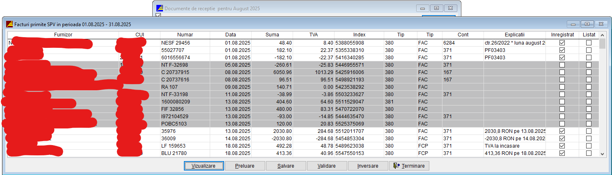The width and height of the screenshot is (612, 175).
Task: Click the scrollbar down arrow in invoice list
Action: (x=603, y=154)
